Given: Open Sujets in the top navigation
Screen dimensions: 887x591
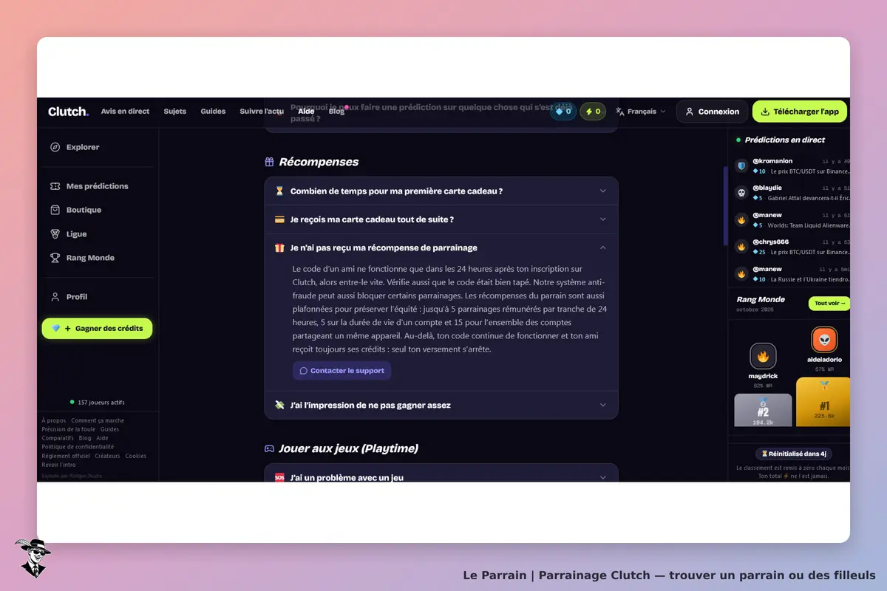Looking at the screenshot, I should pyautogui.click(x=175, y=112).
